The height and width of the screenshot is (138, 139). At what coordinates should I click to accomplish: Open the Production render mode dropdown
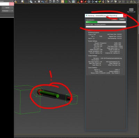point(8,11)
